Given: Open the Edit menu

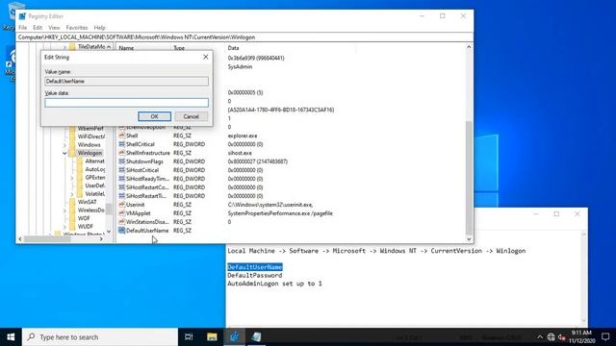Looking at the screenshot, I should pyautogui.click(x=38, y=28).
